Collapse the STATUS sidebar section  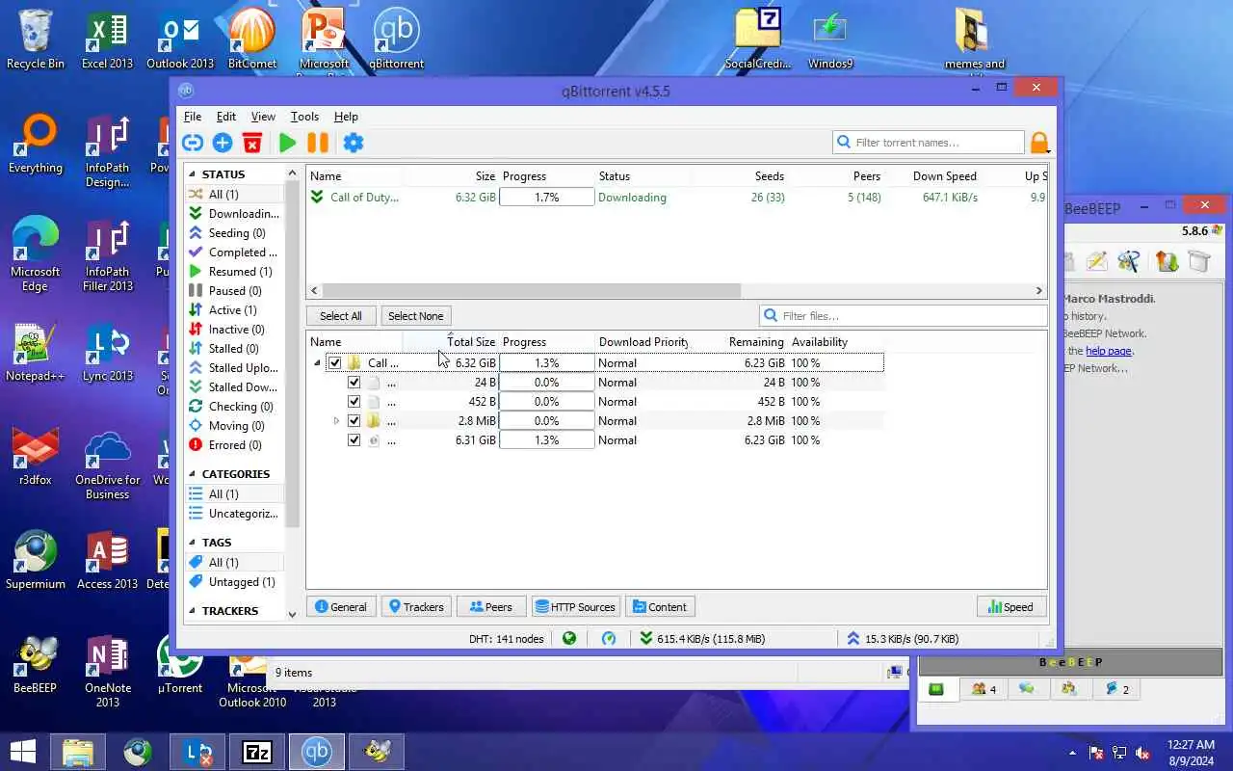193,174
